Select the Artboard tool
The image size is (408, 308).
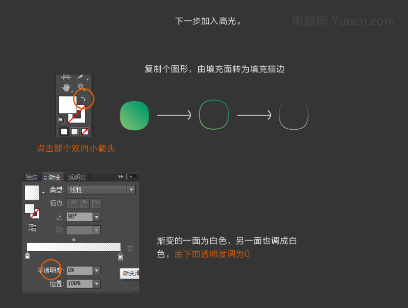(x=66, y=77)
